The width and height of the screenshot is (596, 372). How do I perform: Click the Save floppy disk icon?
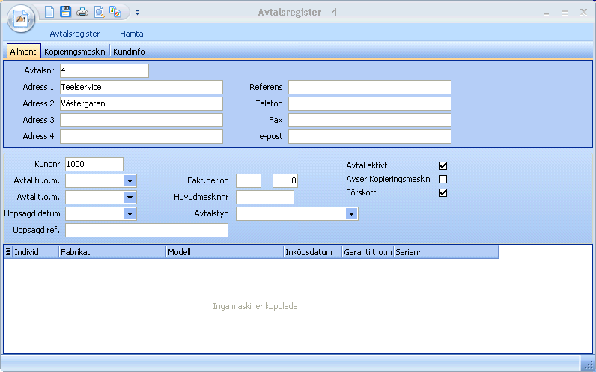pos(66,12)
